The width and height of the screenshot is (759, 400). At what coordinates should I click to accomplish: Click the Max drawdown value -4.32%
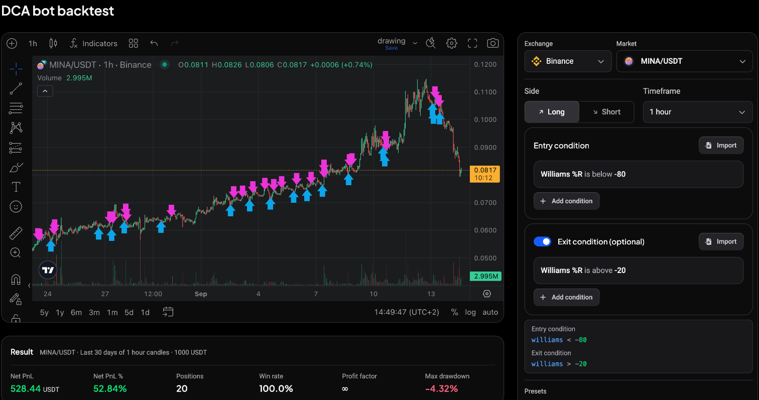coord(441,388)
